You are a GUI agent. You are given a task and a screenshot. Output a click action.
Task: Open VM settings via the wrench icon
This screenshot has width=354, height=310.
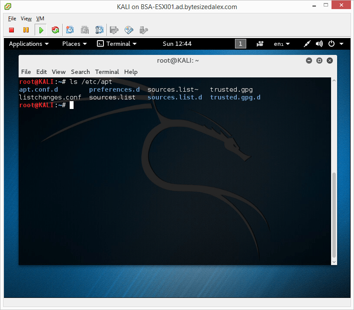(114, 30)
